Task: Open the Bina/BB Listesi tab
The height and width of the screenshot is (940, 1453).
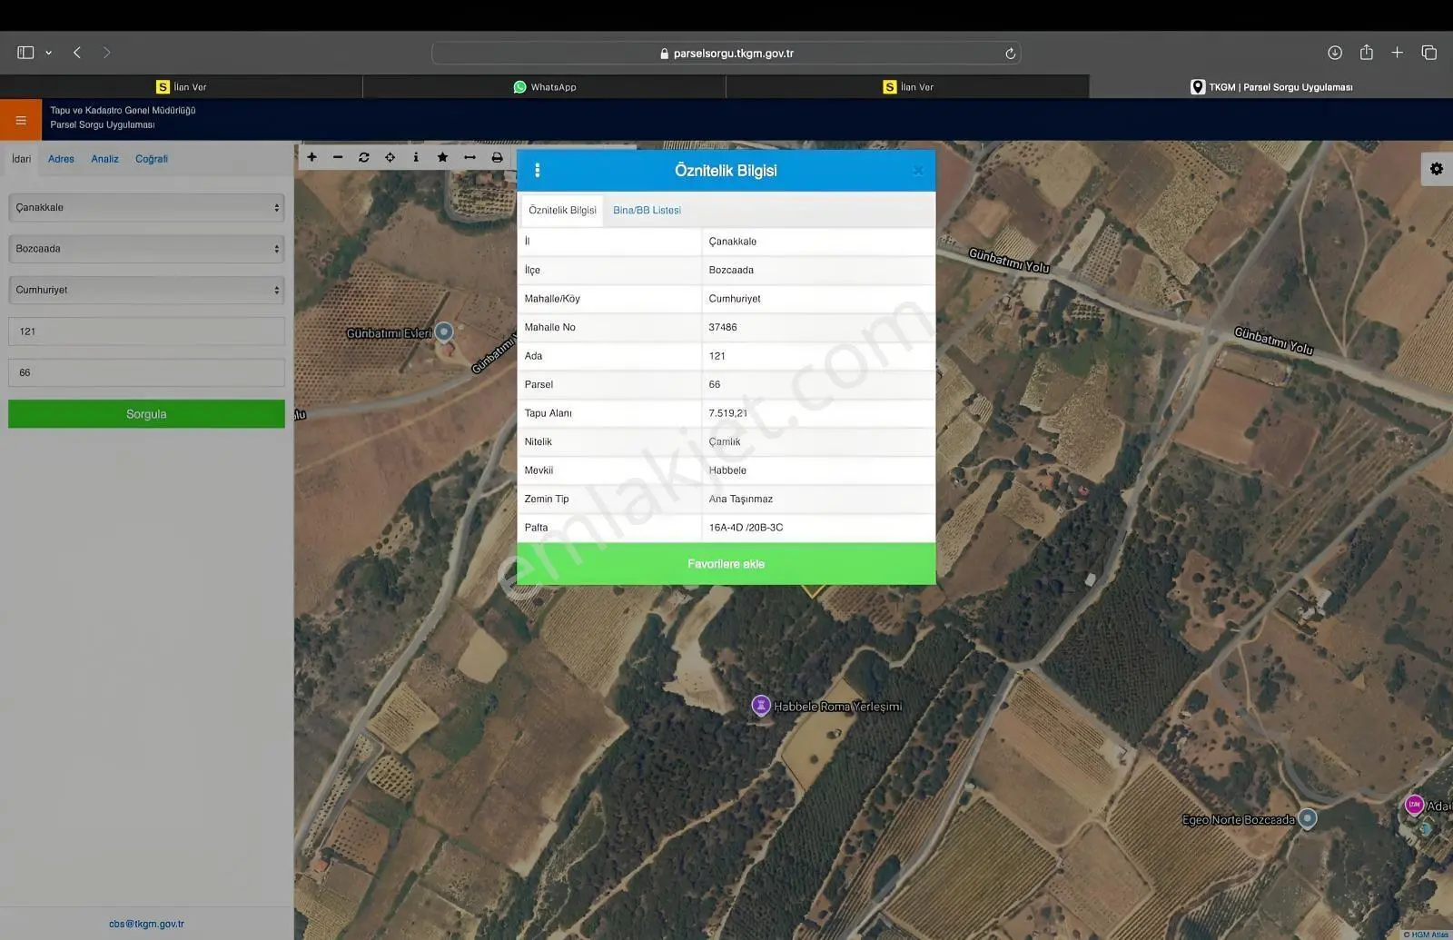Action: 647,210
